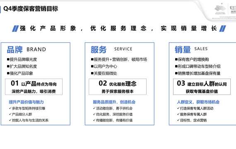Click the blue 销量 heading

183,50
